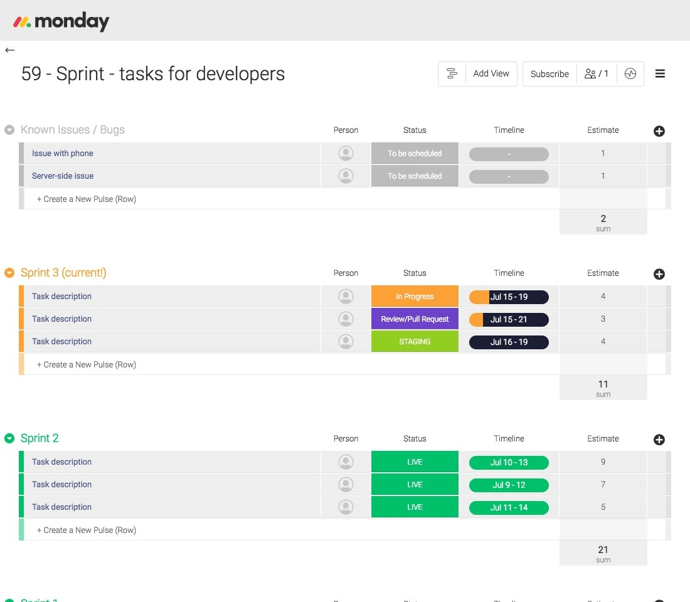This screenshot has height=602, width=690.
Task: Open the In Progress status cell
Action: (x=415, y=296)
